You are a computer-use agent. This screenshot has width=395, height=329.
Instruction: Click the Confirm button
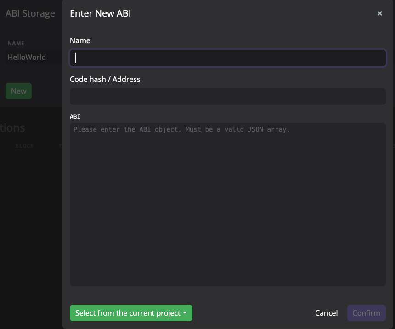tap(366, 313)
